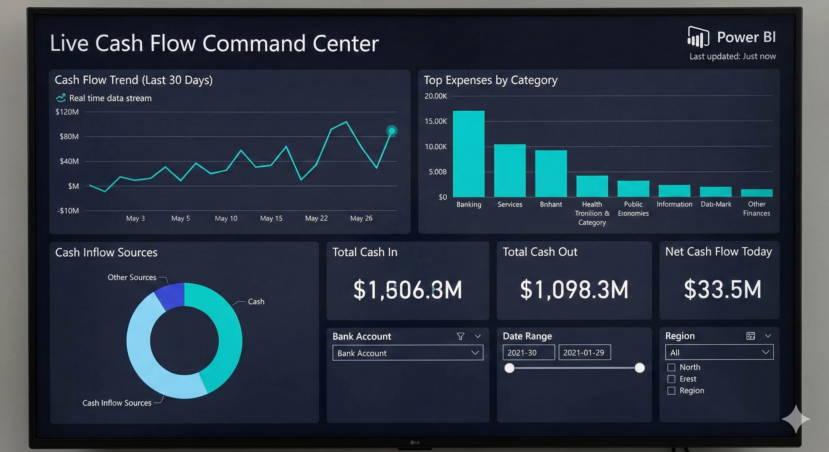Screen dimensions: 829x452
Task: Select the Top Expenses by Category title
Action: 491,80
